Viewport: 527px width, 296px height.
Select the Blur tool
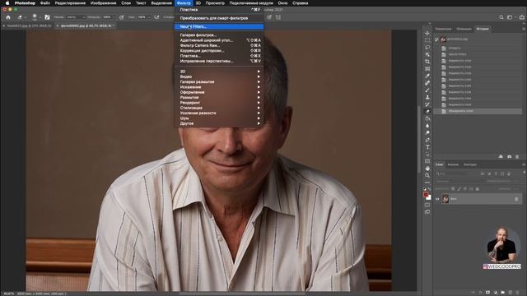[x=427, y=126]
